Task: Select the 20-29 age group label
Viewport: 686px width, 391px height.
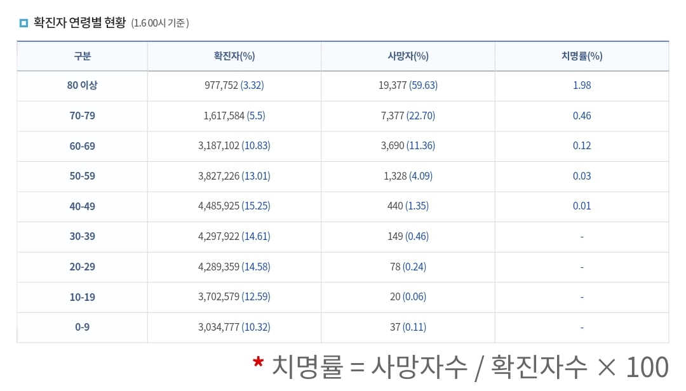Action: 82,267
